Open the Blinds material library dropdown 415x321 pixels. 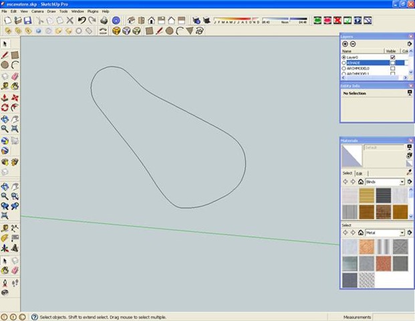pyautogui.click(x=402, y=181)
